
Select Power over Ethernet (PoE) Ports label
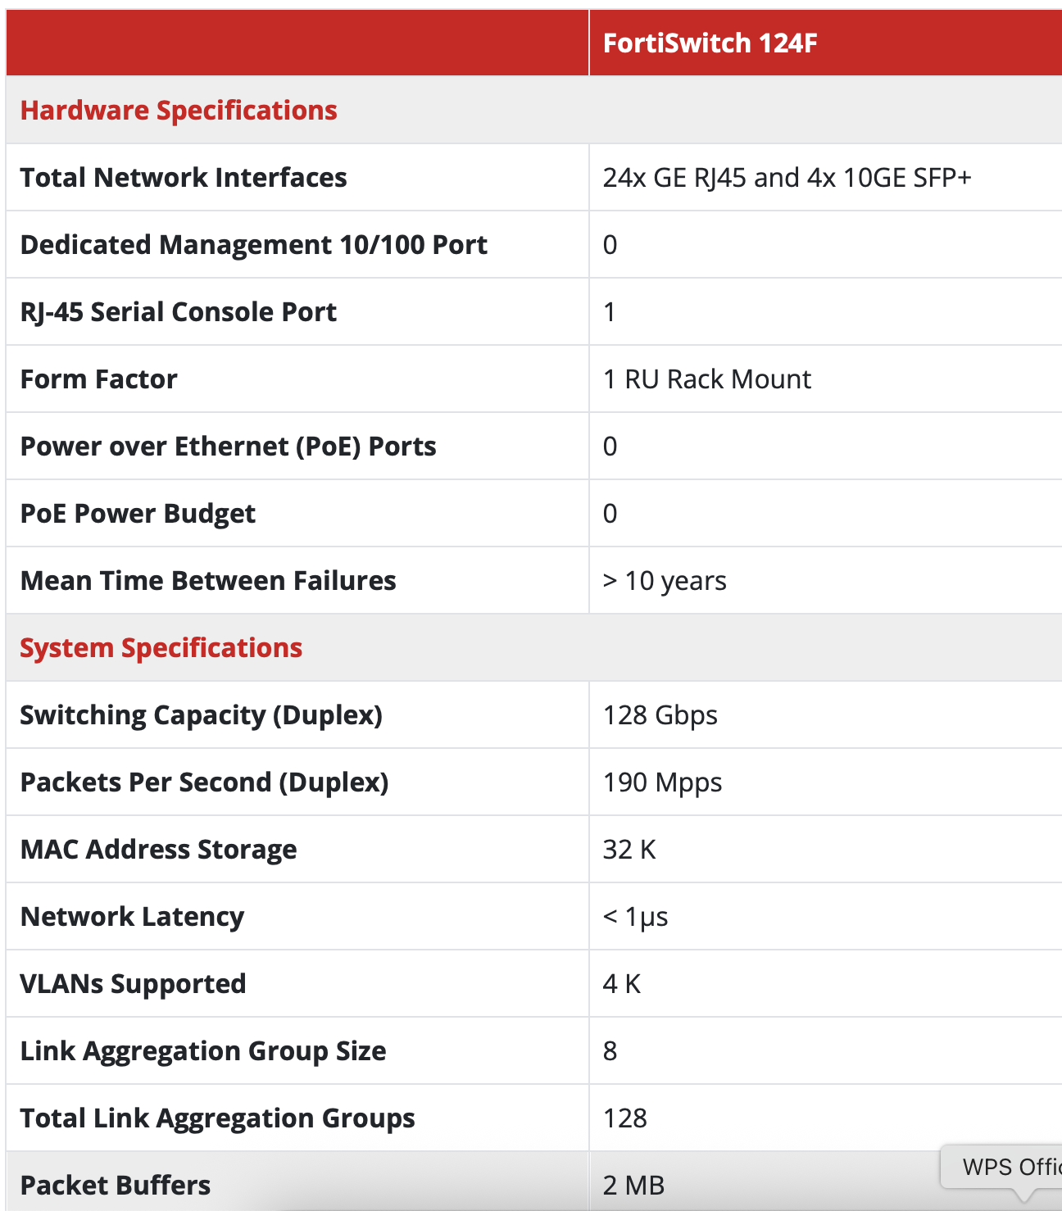pyautogui.click(x=228, y=446)
